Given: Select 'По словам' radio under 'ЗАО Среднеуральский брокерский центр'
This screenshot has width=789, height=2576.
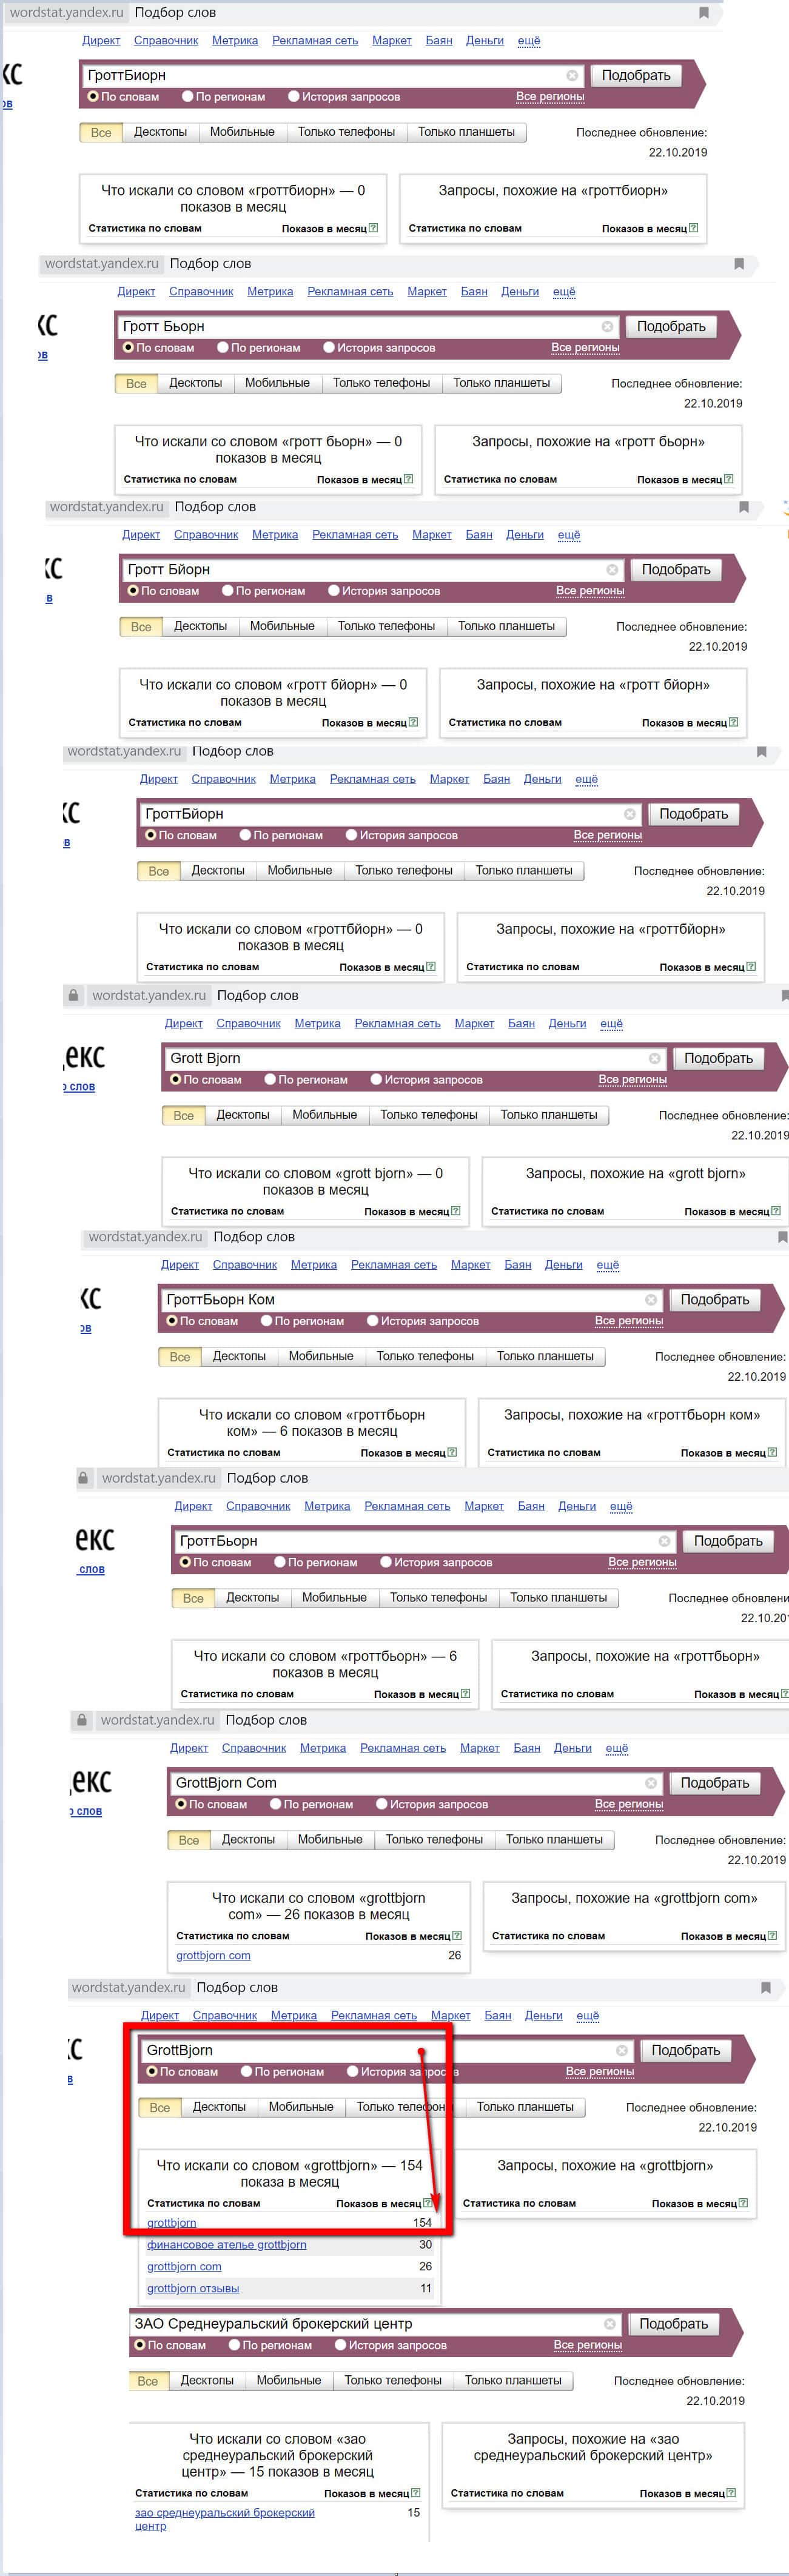Looking at the screenshot, I should point(141,2345).
